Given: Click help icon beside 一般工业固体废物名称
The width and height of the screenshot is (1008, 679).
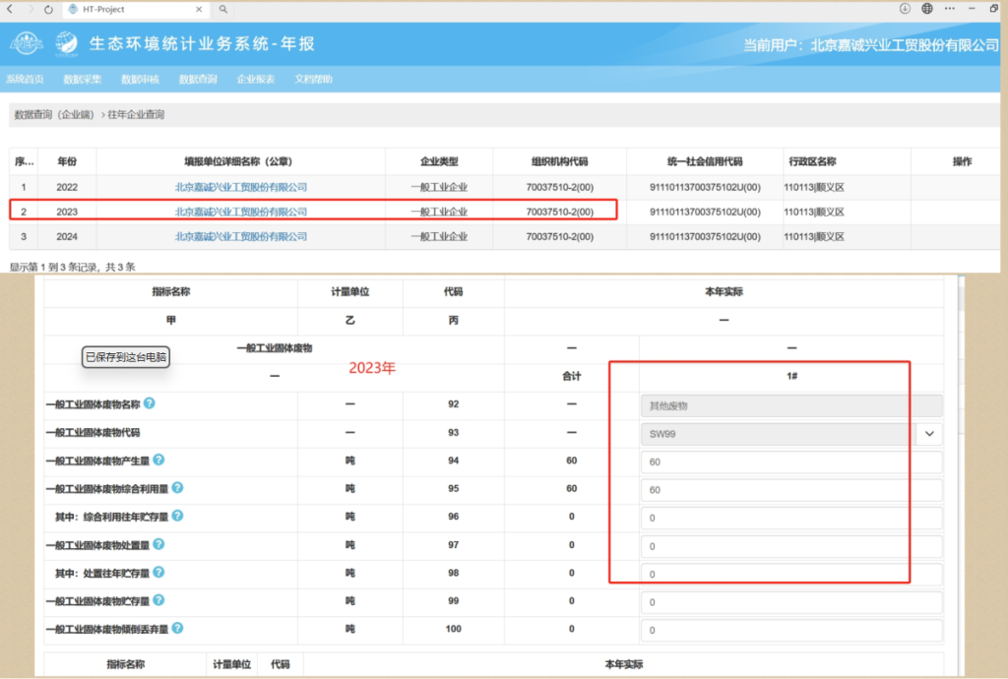Looking at the screenshot, I should 150,403.
